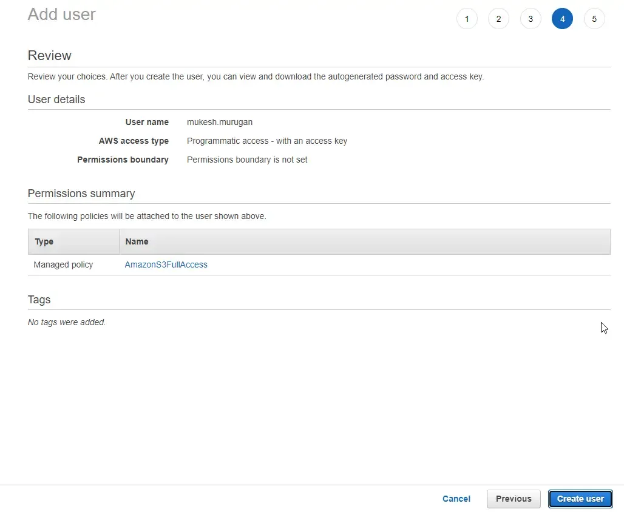
Task: Click the Create user button
Action: 580,499
